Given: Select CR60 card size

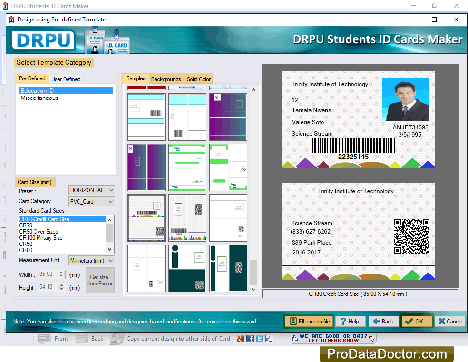Looking at the screenshot, I should tap(62, 250).
